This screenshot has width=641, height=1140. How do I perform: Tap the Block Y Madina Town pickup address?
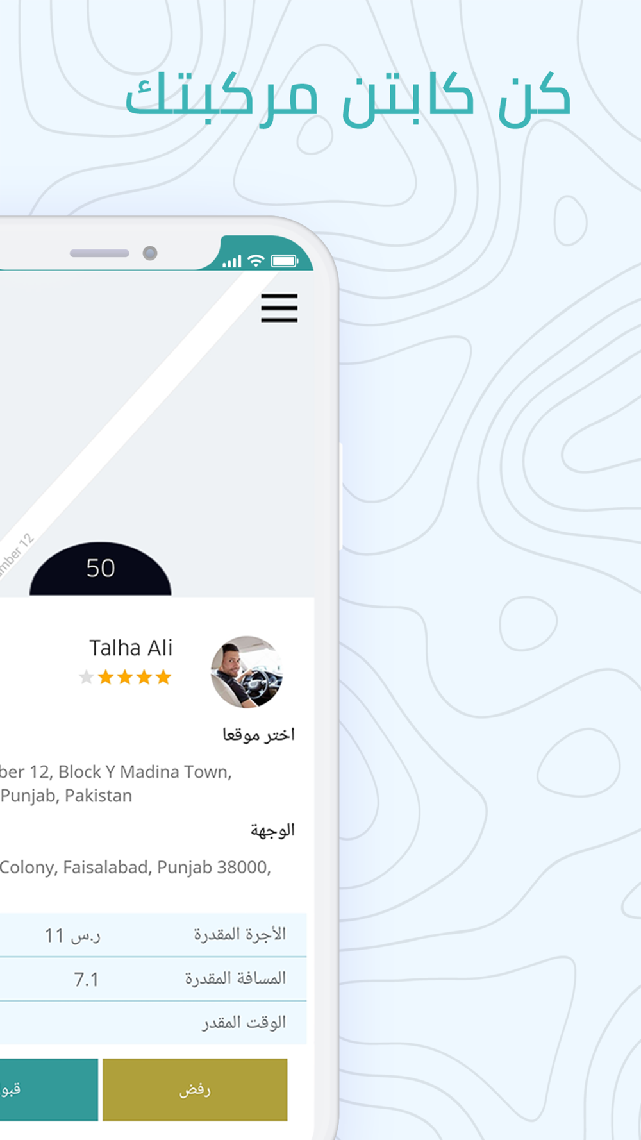pyautogui.click(x=116, y=784)
